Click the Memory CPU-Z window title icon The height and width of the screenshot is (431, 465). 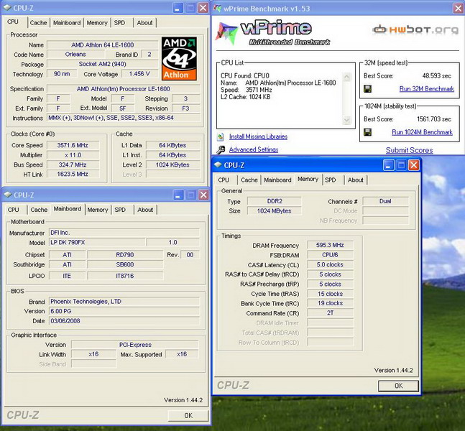pyautogui.click(x=218, y=164)
